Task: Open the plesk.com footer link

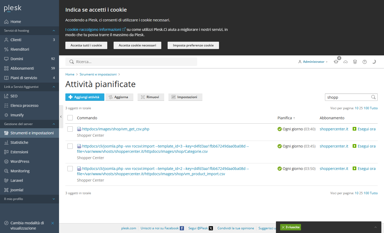Action: coord(129,228)
